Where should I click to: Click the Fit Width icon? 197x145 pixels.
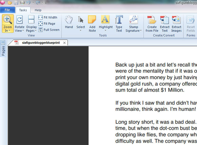click(x=40, y=17)
